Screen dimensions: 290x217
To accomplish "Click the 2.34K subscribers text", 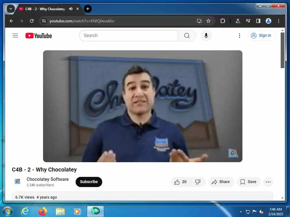I will [40, 185].
